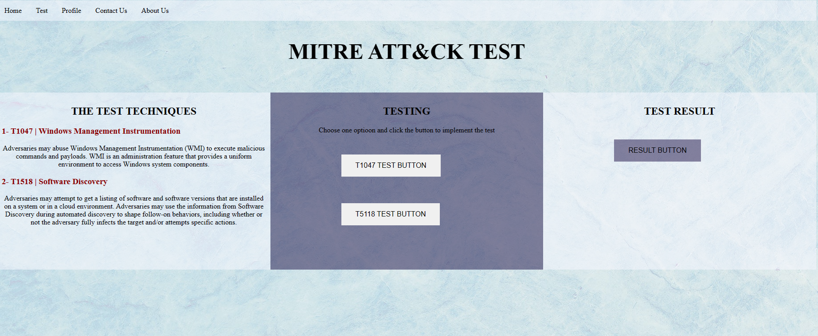Open the Home navigation link
The image size is (818, 336).
click(x=13, y=11)
